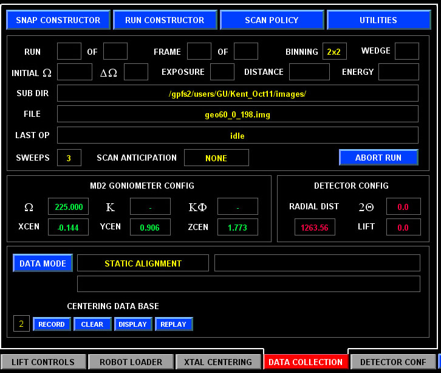Open the Snap Constructor panel
441x373 pixels.
58,20
